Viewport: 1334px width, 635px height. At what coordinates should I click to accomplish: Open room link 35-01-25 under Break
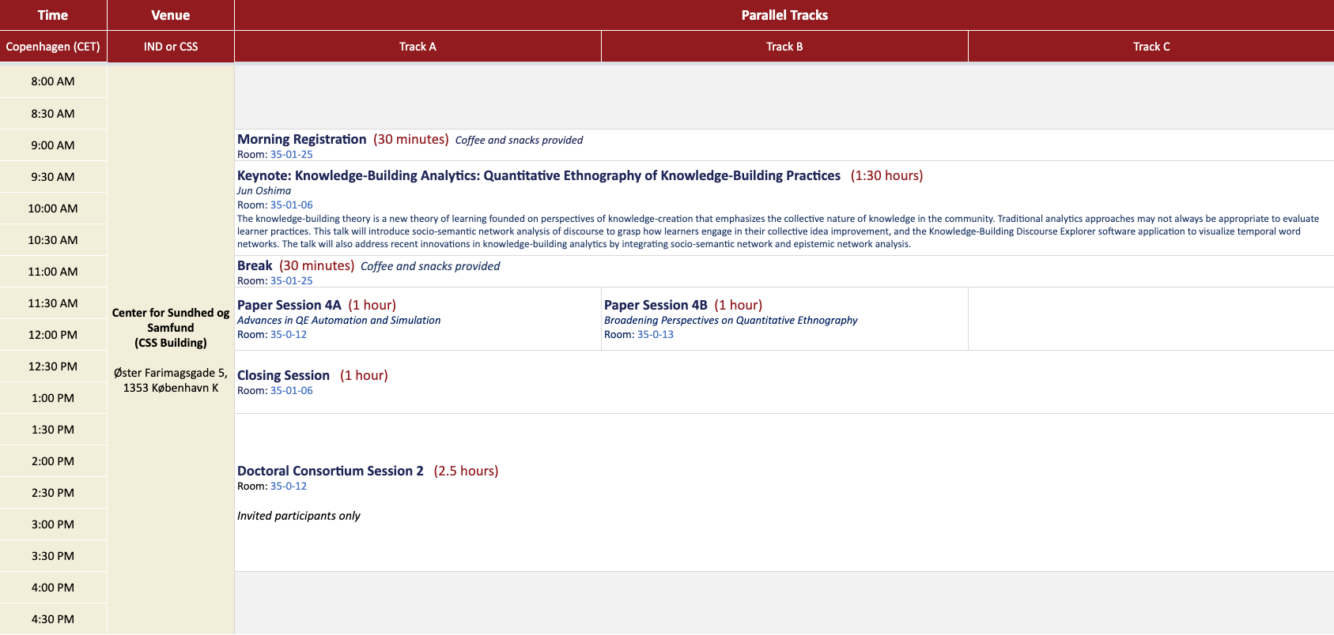pos(291,281)
